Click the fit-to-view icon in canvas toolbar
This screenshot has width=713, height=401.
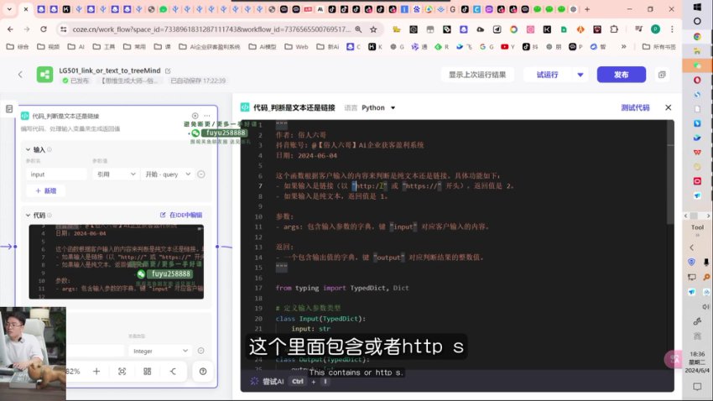point(122,371)
